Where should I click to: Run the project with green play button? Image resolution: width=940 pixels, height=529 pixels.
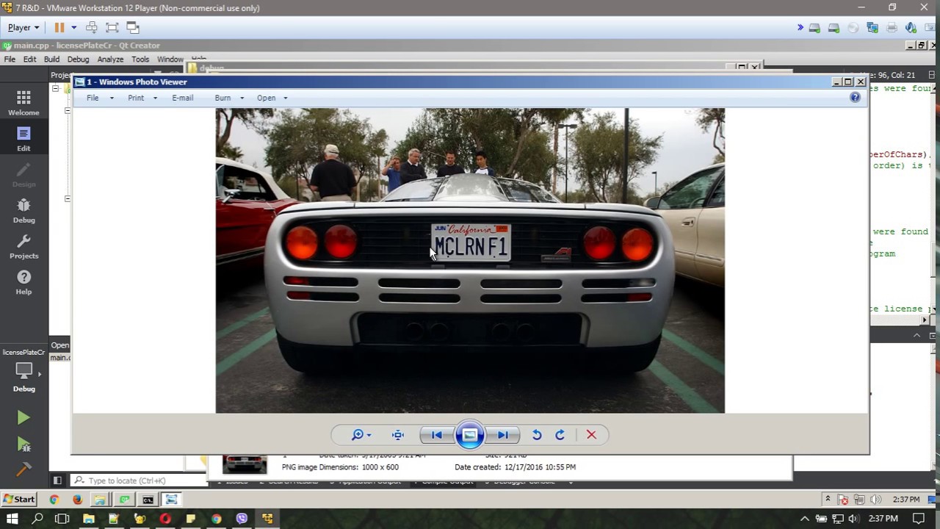pos(23,417)
